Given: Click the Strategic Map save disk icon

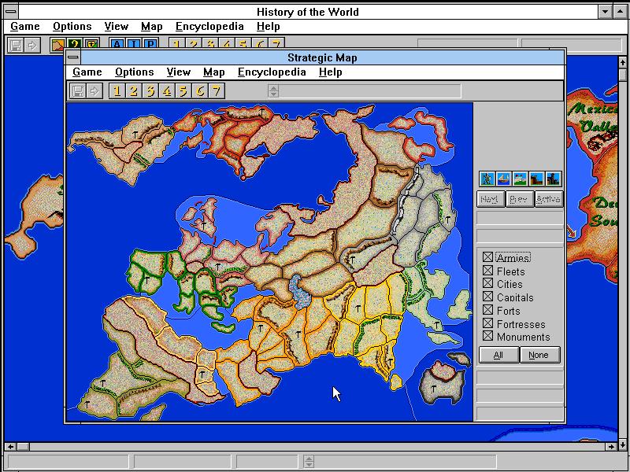Looking at the screenshot, I should [x=78, y=91].
